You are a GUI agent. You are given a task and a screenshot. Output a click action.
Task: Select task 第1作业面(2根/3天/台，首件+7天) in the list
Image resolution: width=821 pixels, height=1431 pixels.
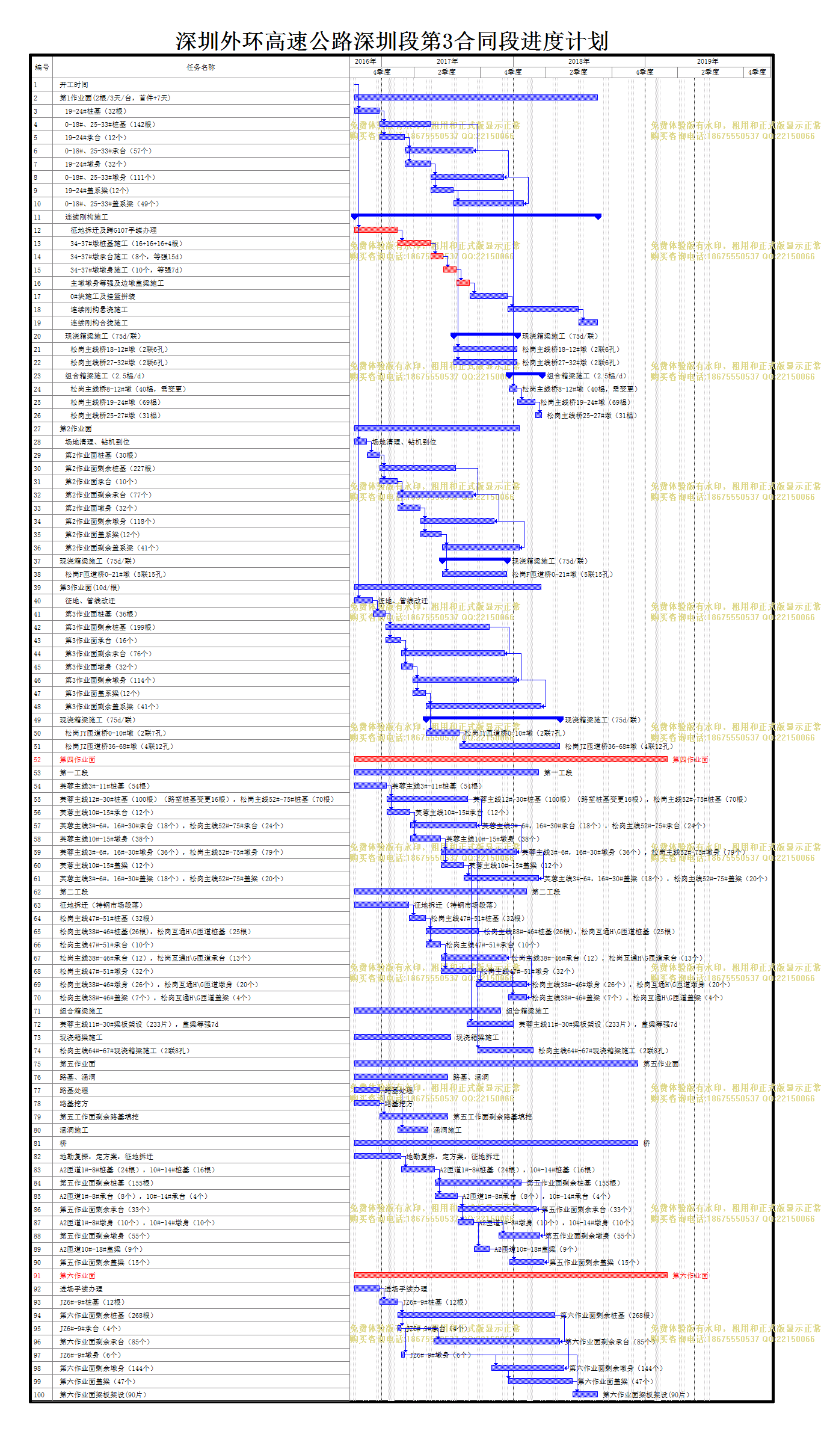click(115, 98)
